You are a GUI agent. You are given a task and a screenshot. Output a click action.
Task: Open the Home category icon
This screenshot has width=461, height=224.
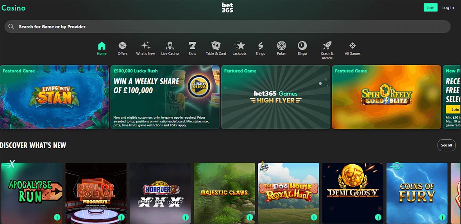point(102,46)
